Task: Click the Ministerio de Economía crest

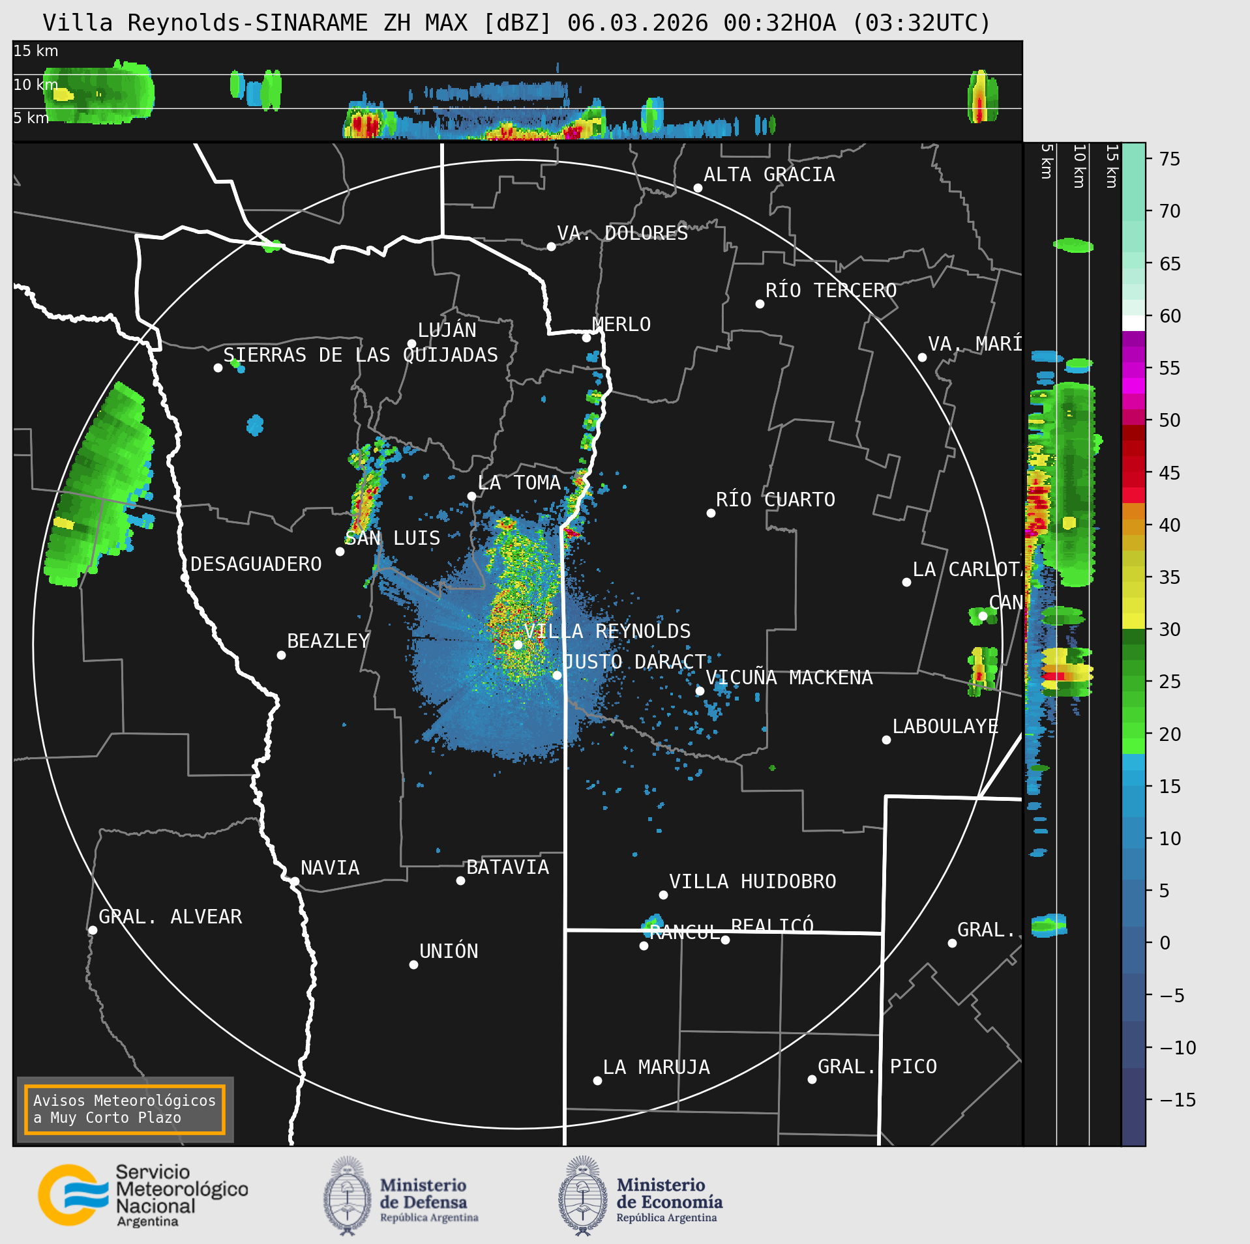Action: (583, 1195)
